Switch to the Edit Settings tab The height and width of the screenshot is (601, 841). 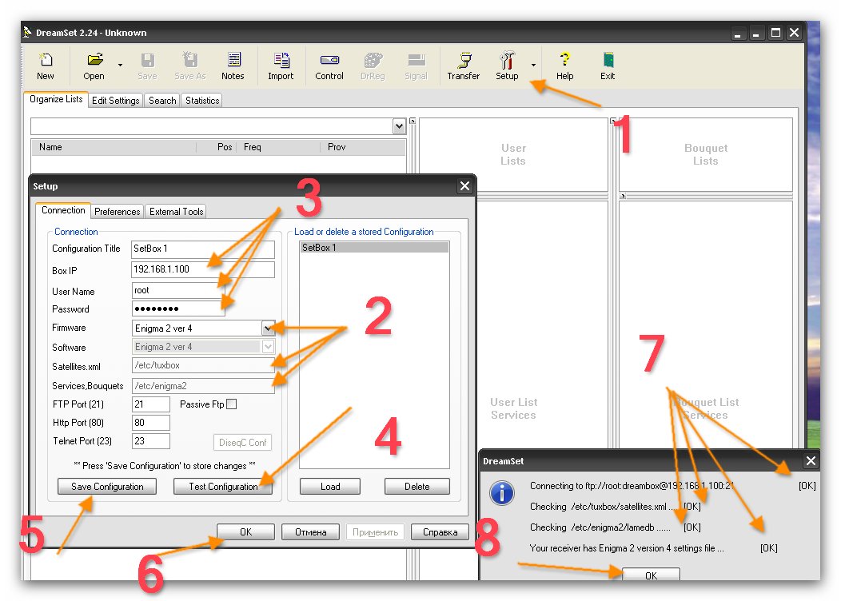coord(116,100)
